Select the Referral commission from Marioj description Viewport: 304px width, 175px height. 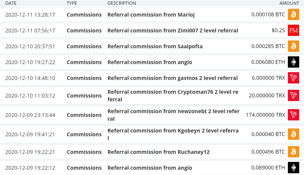click(151, 15)
